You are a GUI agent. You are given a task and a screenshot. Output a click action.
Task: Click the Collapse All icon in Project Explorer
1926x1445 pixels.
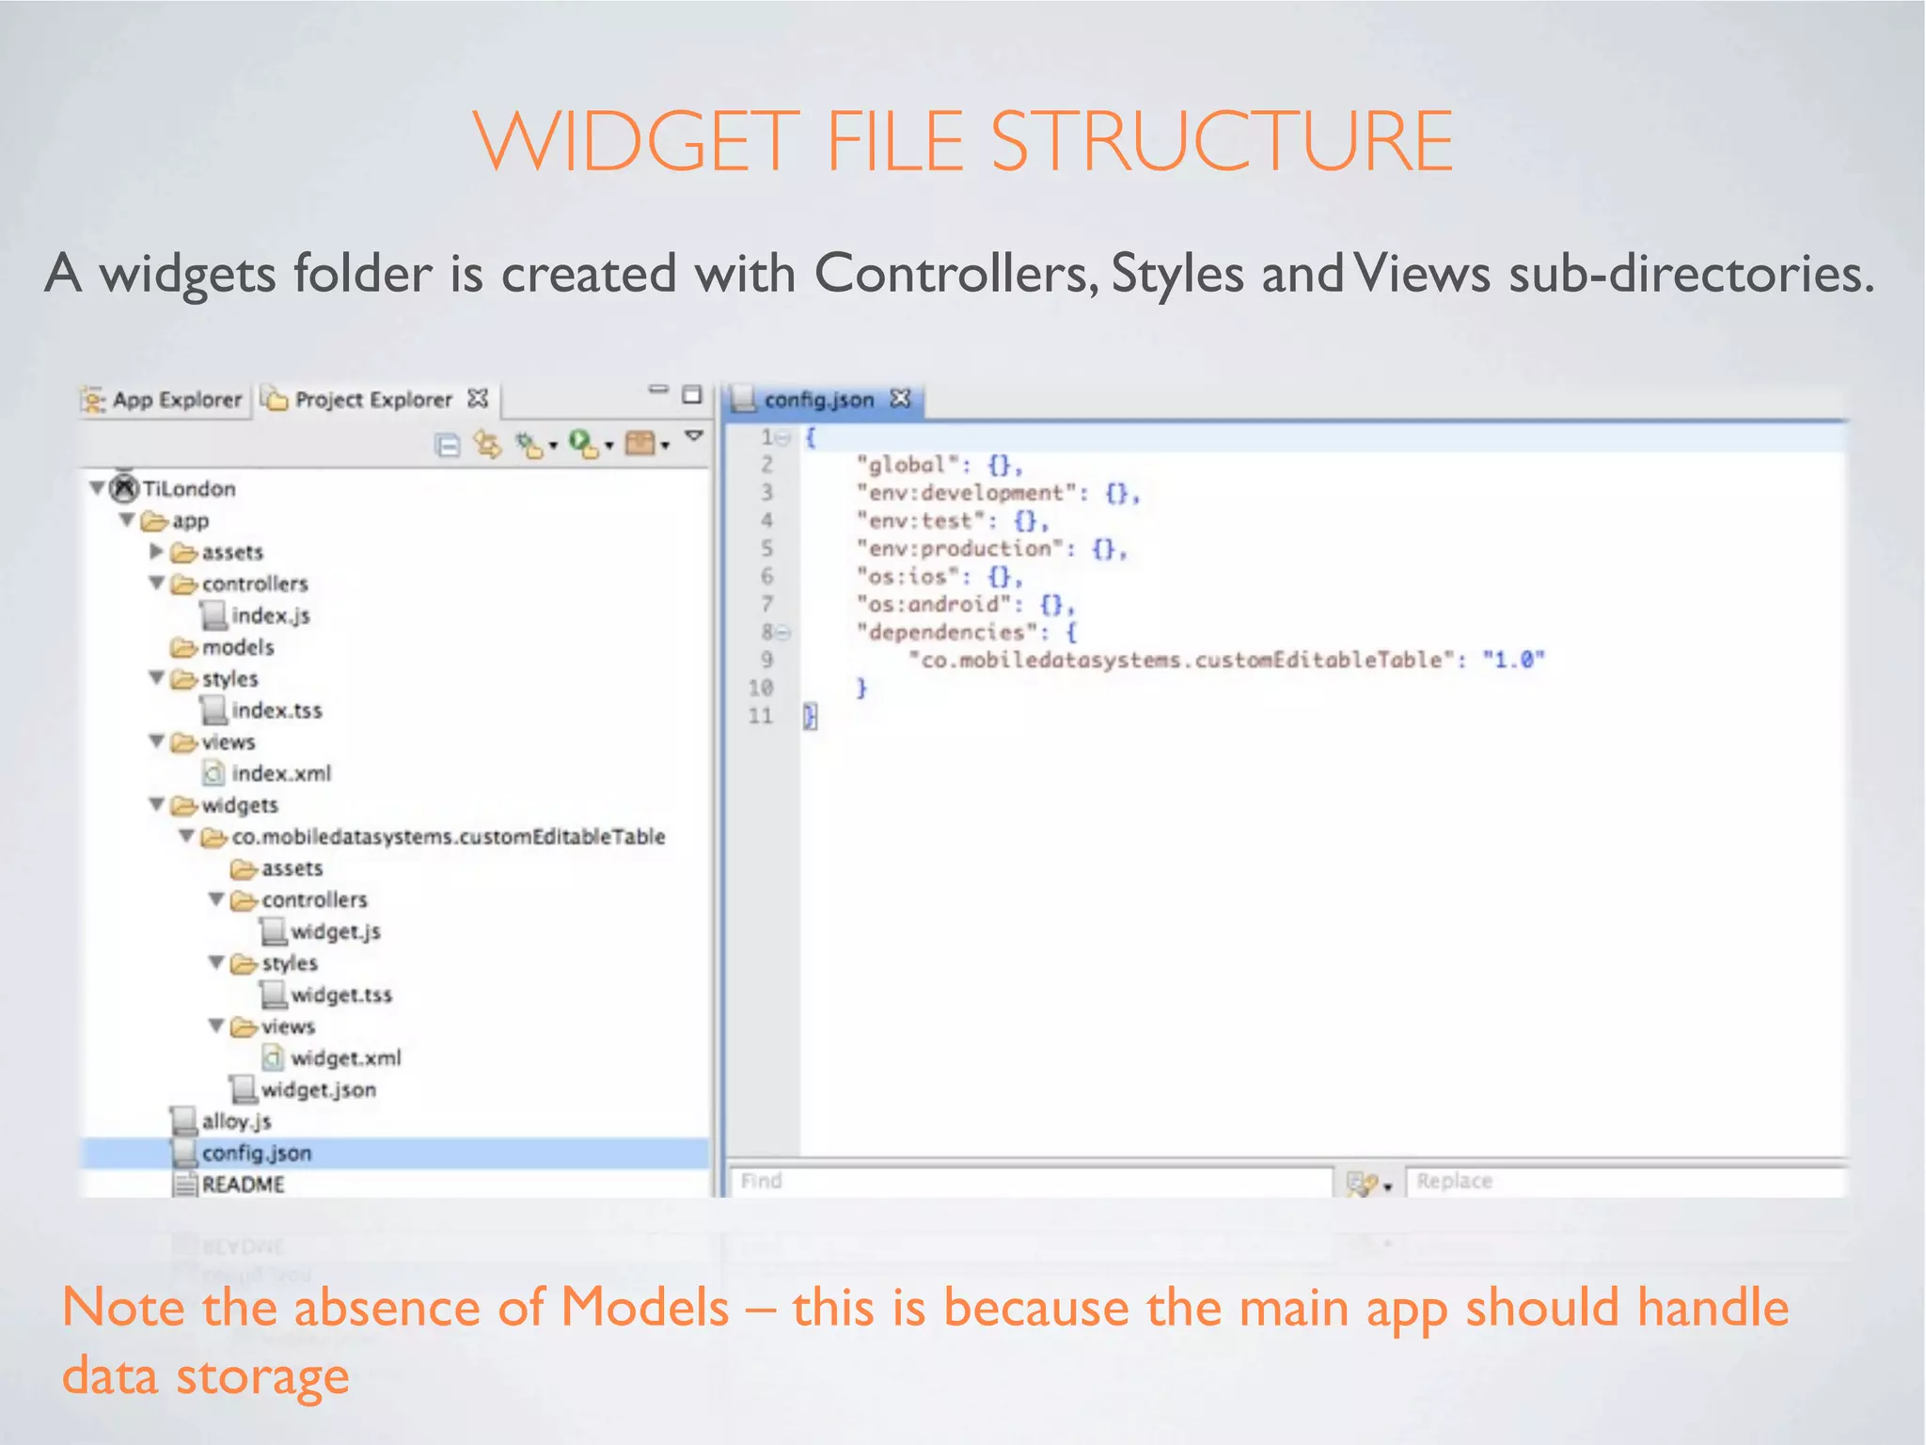point(449,445)
